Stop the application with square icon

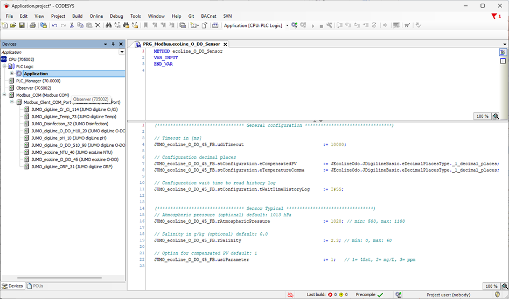click(x=321, y=26)
